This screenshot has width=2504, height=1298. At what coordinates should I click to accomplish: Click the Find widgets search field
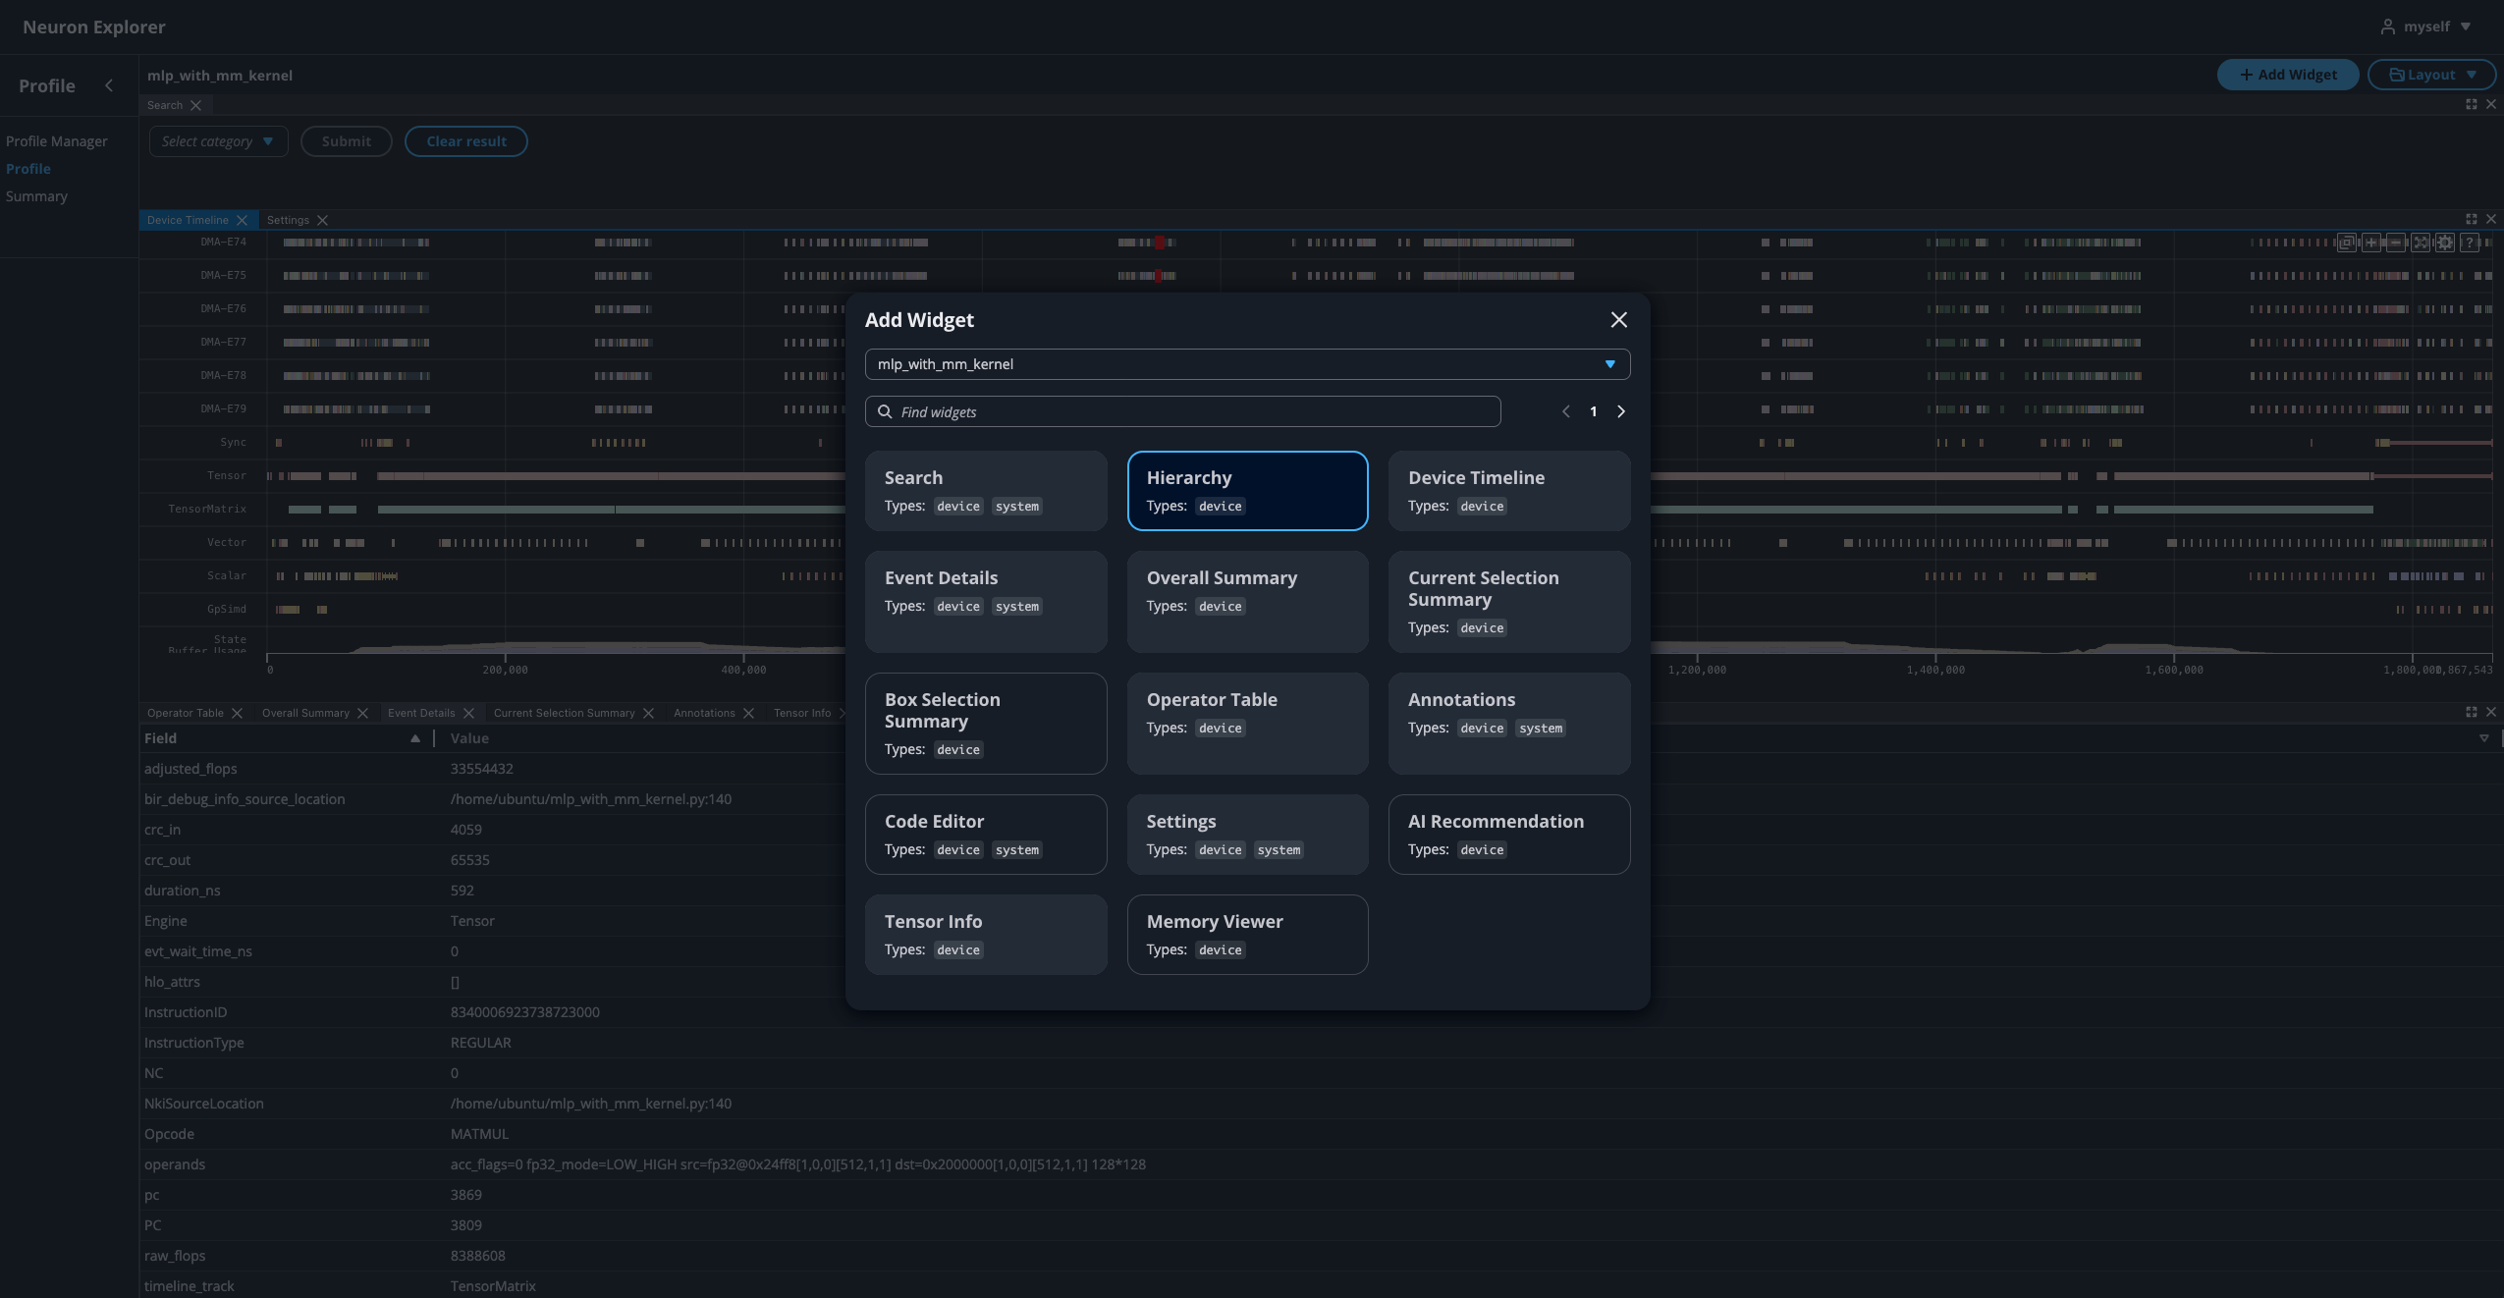pyautogui.click(x=1182, y=411)
